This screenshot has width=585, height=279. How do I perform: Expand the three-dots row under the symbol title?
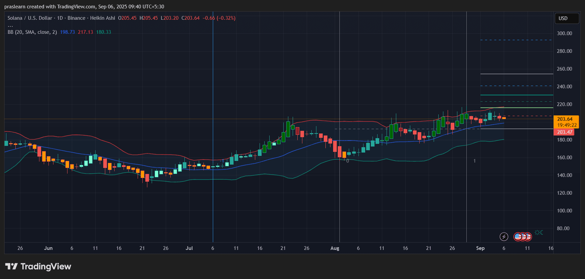[x=10, y=25]
